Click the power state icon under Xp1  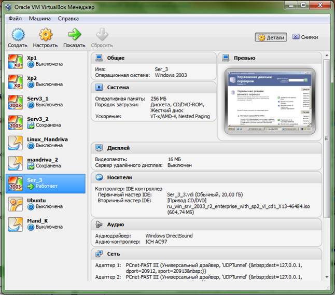31,64
